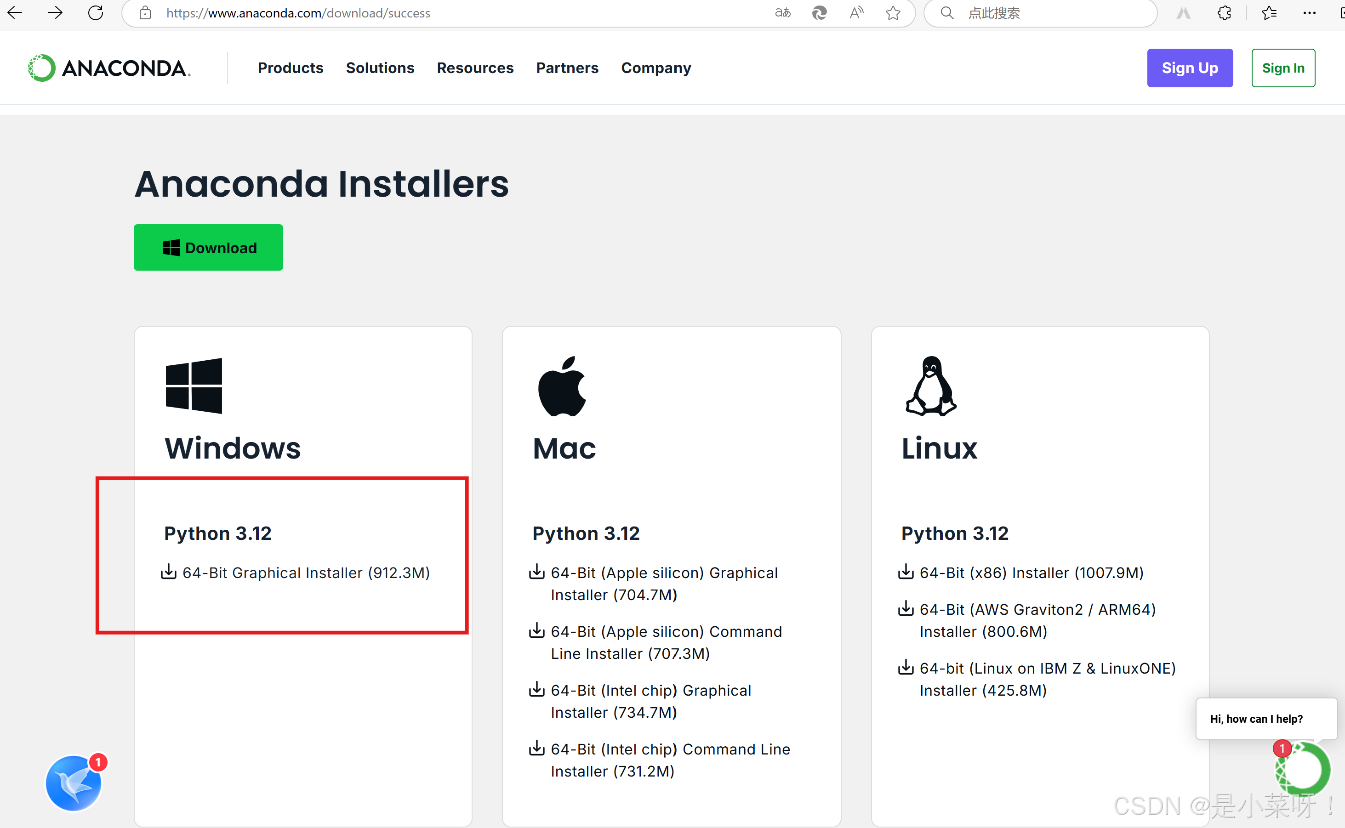Screen dimensions: 1345x828
Task: Click the Linux card title
Action: pos(939,448)
